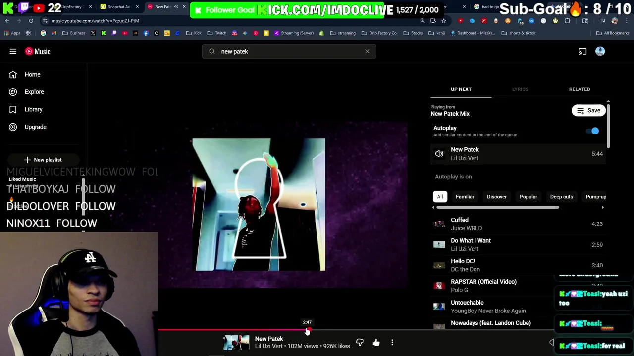The image size is (634, 356).
Task: Open the account avatar menu
Action: click(600, 51)
